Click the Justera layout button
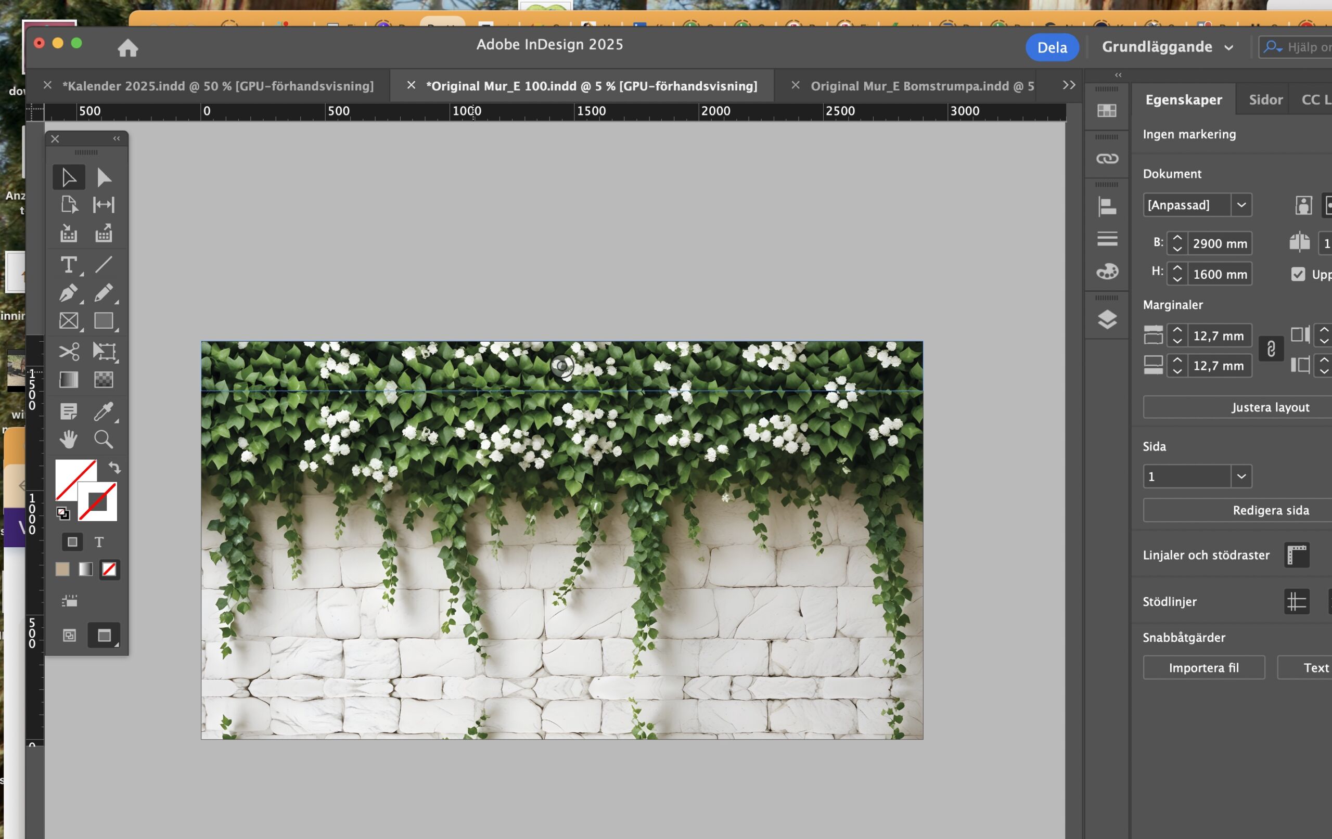 [x=1270, y=407]
